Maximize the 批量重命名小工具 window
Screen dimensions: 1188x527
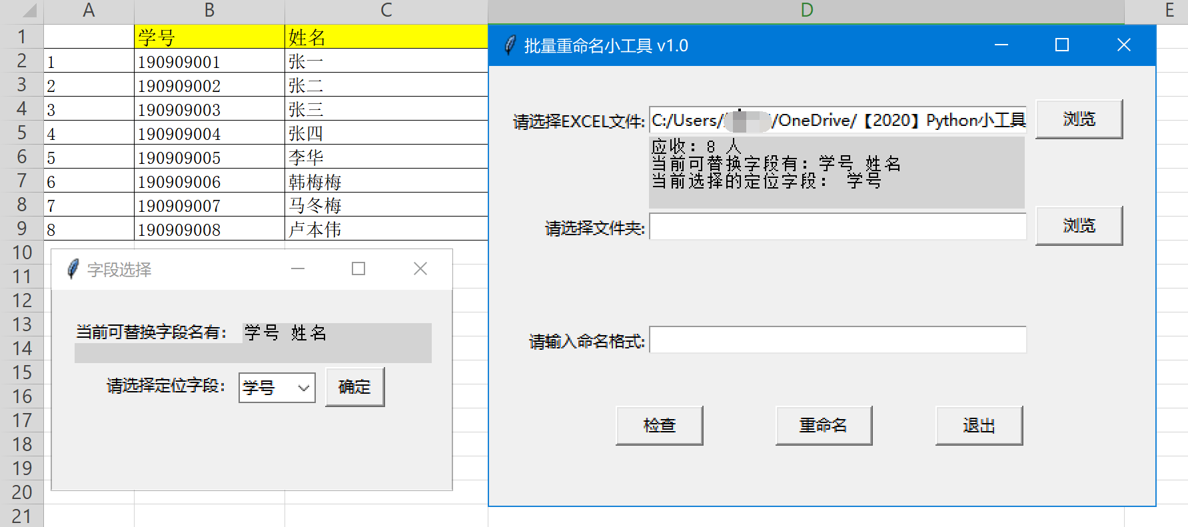click(x=1062, y=45)
